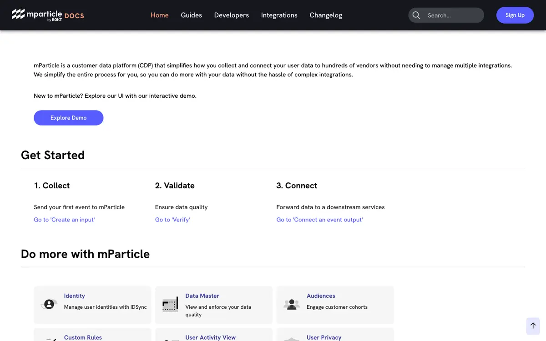This screenshot has width=546, height=341.
Task: Click the '2. Validate' heading
Action: [175, 186]
